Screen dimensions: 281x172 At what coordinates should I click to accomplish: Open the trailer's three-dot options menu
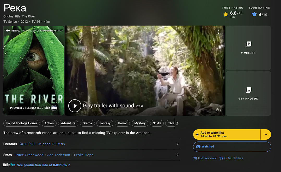tap(218, 32)
